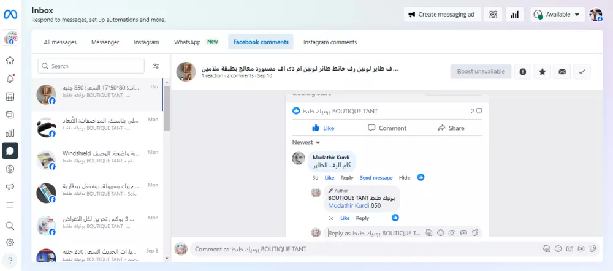
Task: Click the like reaction on the 850 reply
Action: tap(395, 218)
